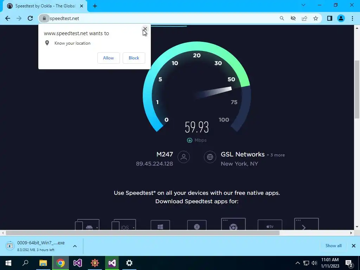Go back to the previous page
Viewport: 360px width, 270px height.
(x=8, y=18)
